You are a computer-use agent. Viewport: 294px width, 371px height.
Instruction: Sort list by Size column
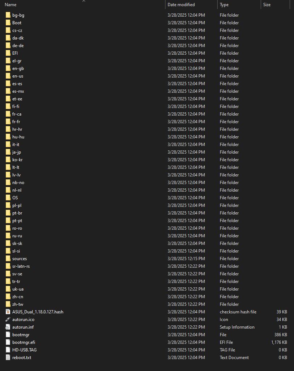coord(267,5)
